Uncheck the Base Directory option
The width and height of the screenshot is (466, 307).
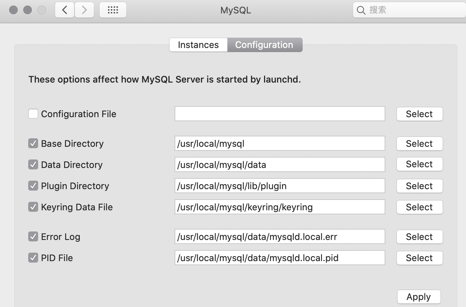pos(33,144)
